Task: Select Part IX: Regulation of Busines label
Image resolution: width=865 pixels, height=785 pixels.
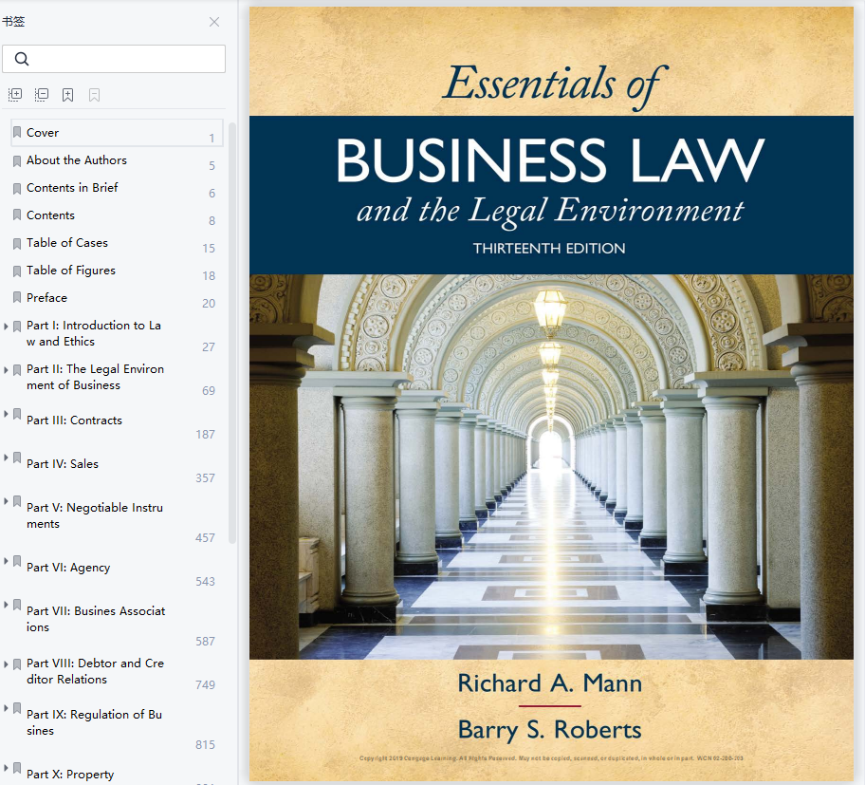Action: pyautogui.click(x=94, y=722)
